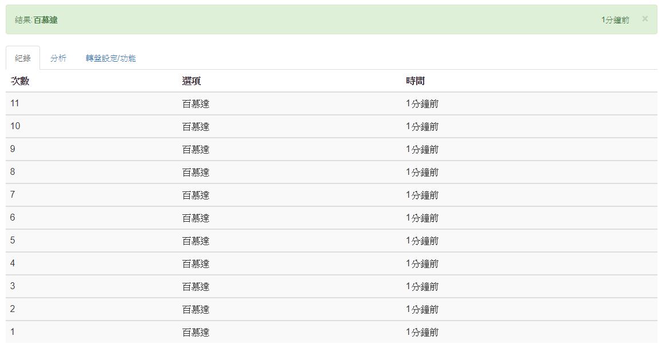Screen dimensions: 666x348
Task: Click 百慕達 option in row 3
Action: (196, 287)
